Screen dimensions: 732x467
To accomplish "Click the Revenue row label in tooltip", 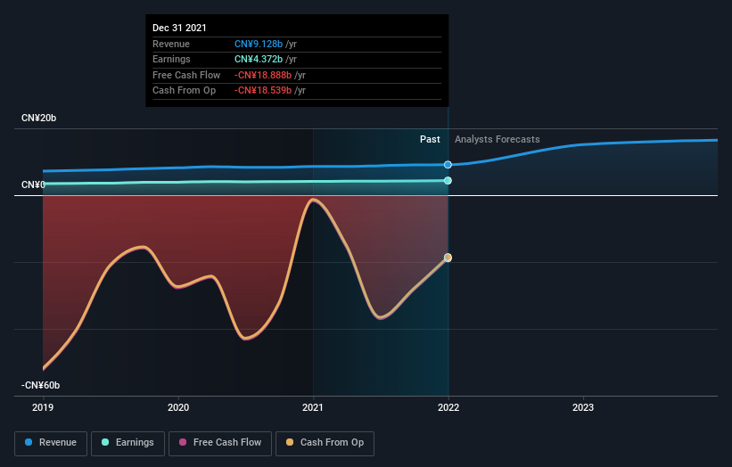I will pos(171,44).
